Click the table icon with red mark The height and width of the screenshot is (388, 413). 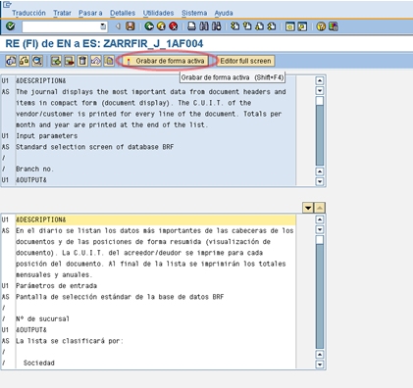pos(70,61)
